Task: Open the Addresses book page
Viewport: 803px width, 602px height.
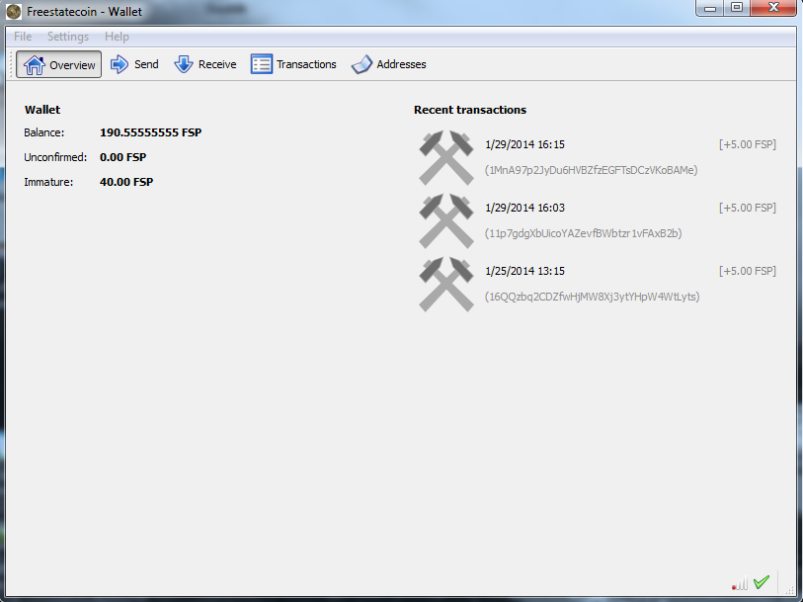Action: (389, 64)
